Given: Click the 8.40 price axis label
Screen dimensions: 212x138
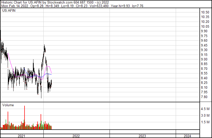Looking at the screenshot, I should click(x=204, y=78).
